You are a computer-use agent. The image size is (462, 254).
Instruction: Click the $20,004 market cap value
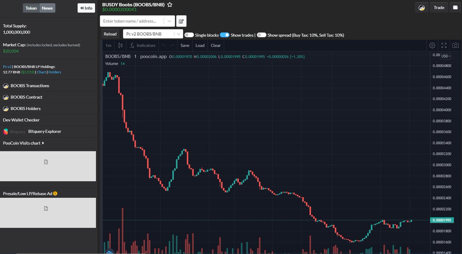10,51
